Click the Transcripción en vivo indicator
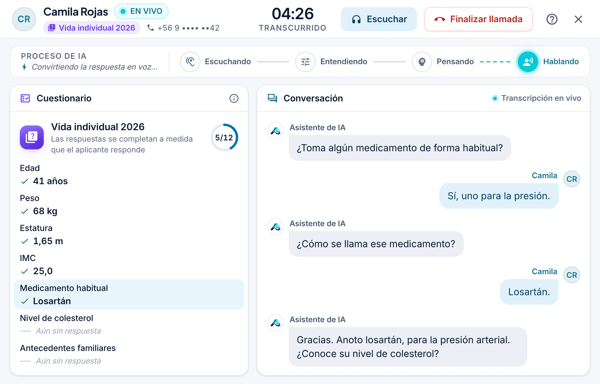Image resolution: width=600 pixels, height=384 pixels. point(536,98)
